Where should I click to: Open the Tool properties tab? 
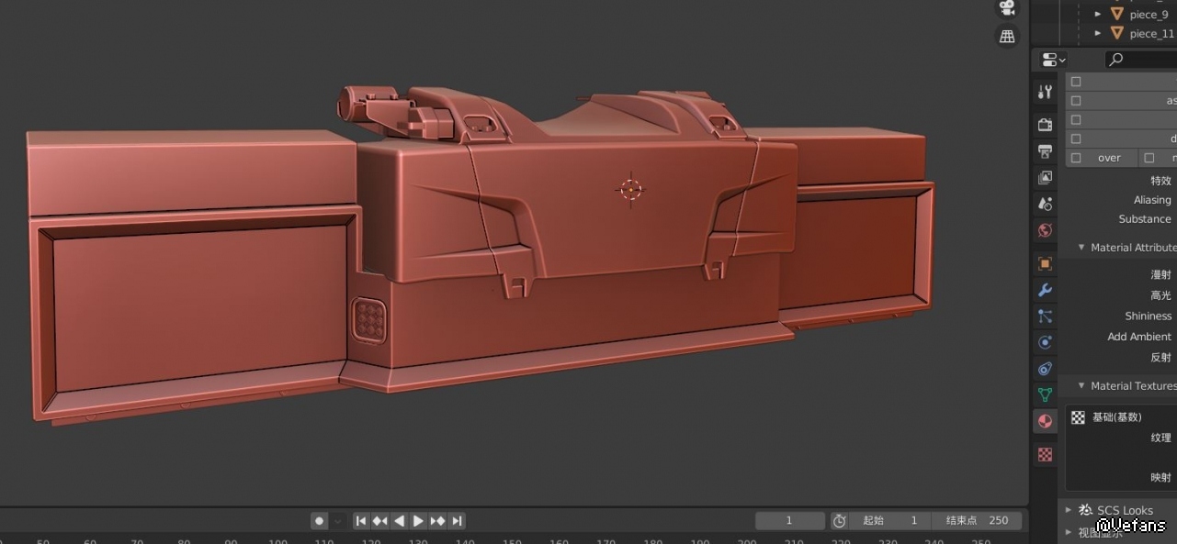point(1045,92)
